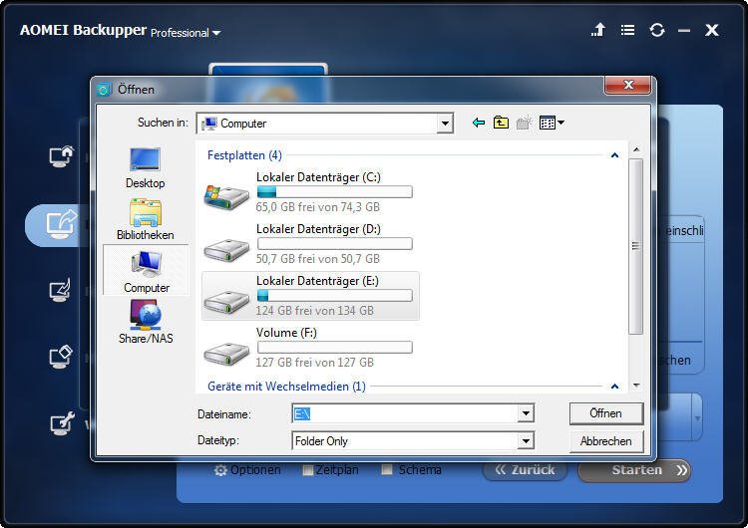Select Desktop in places sidebar
Screen dimensions: 748x528
(145, 168)
